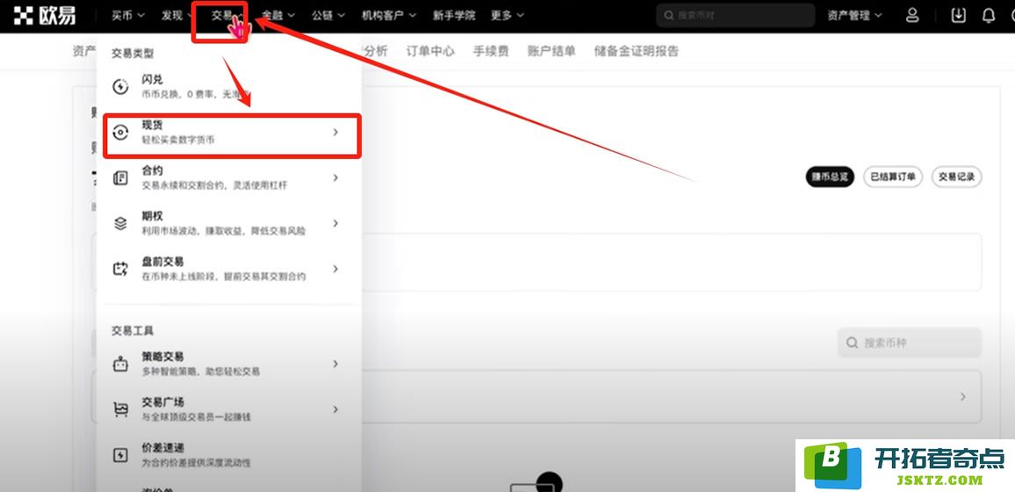Open the 金融 dropdown menu
Screen dimensions: 1015x492
[x=277, y=16]
